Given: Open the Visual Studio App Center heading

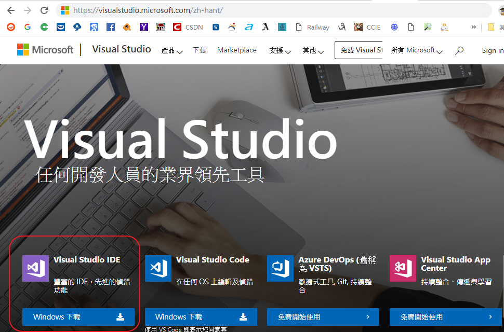Looking at the screenshot, I should 456,264.
